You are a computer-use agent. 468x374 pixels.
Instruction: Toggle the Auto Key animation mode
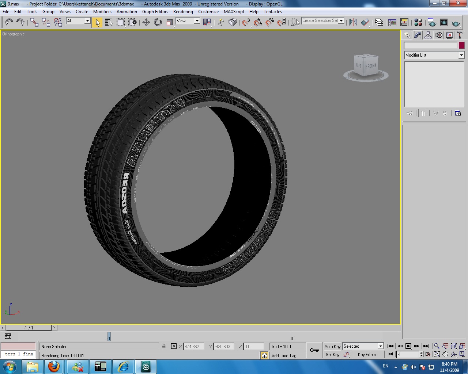(332, 346)
